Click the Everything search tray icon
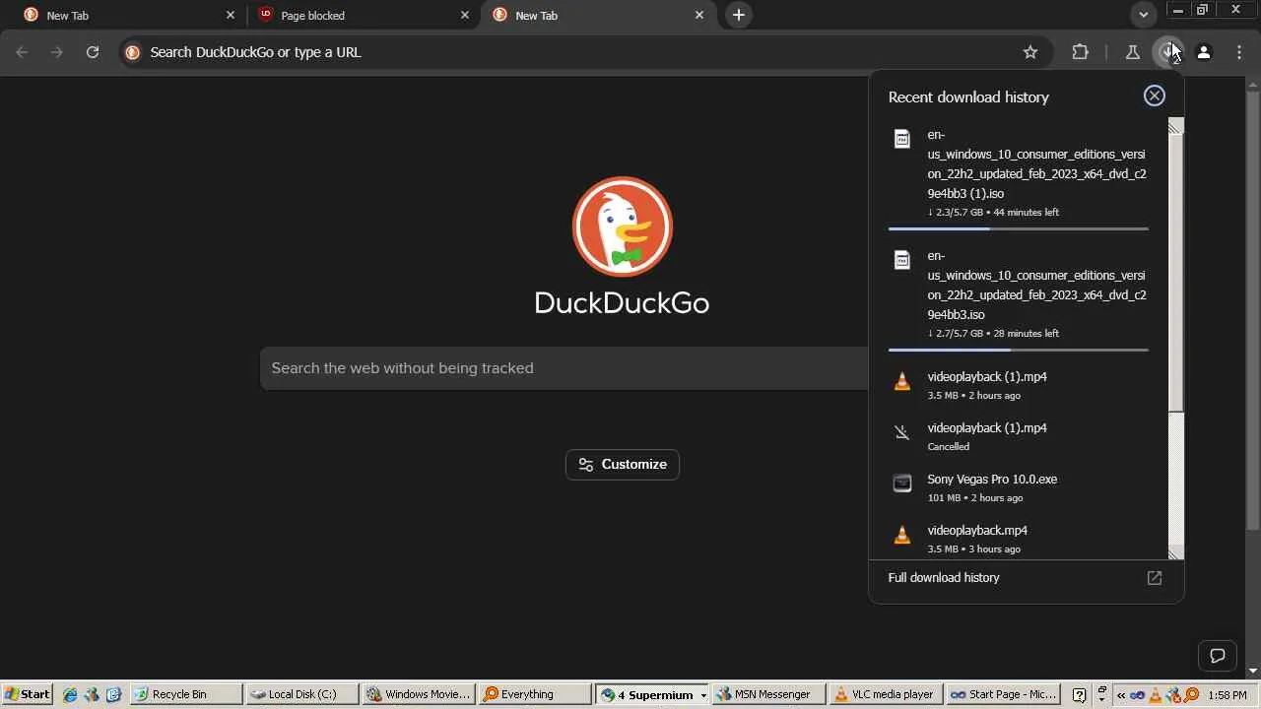The height and width of the screenshot is (709, 1261). [1191, 694]
